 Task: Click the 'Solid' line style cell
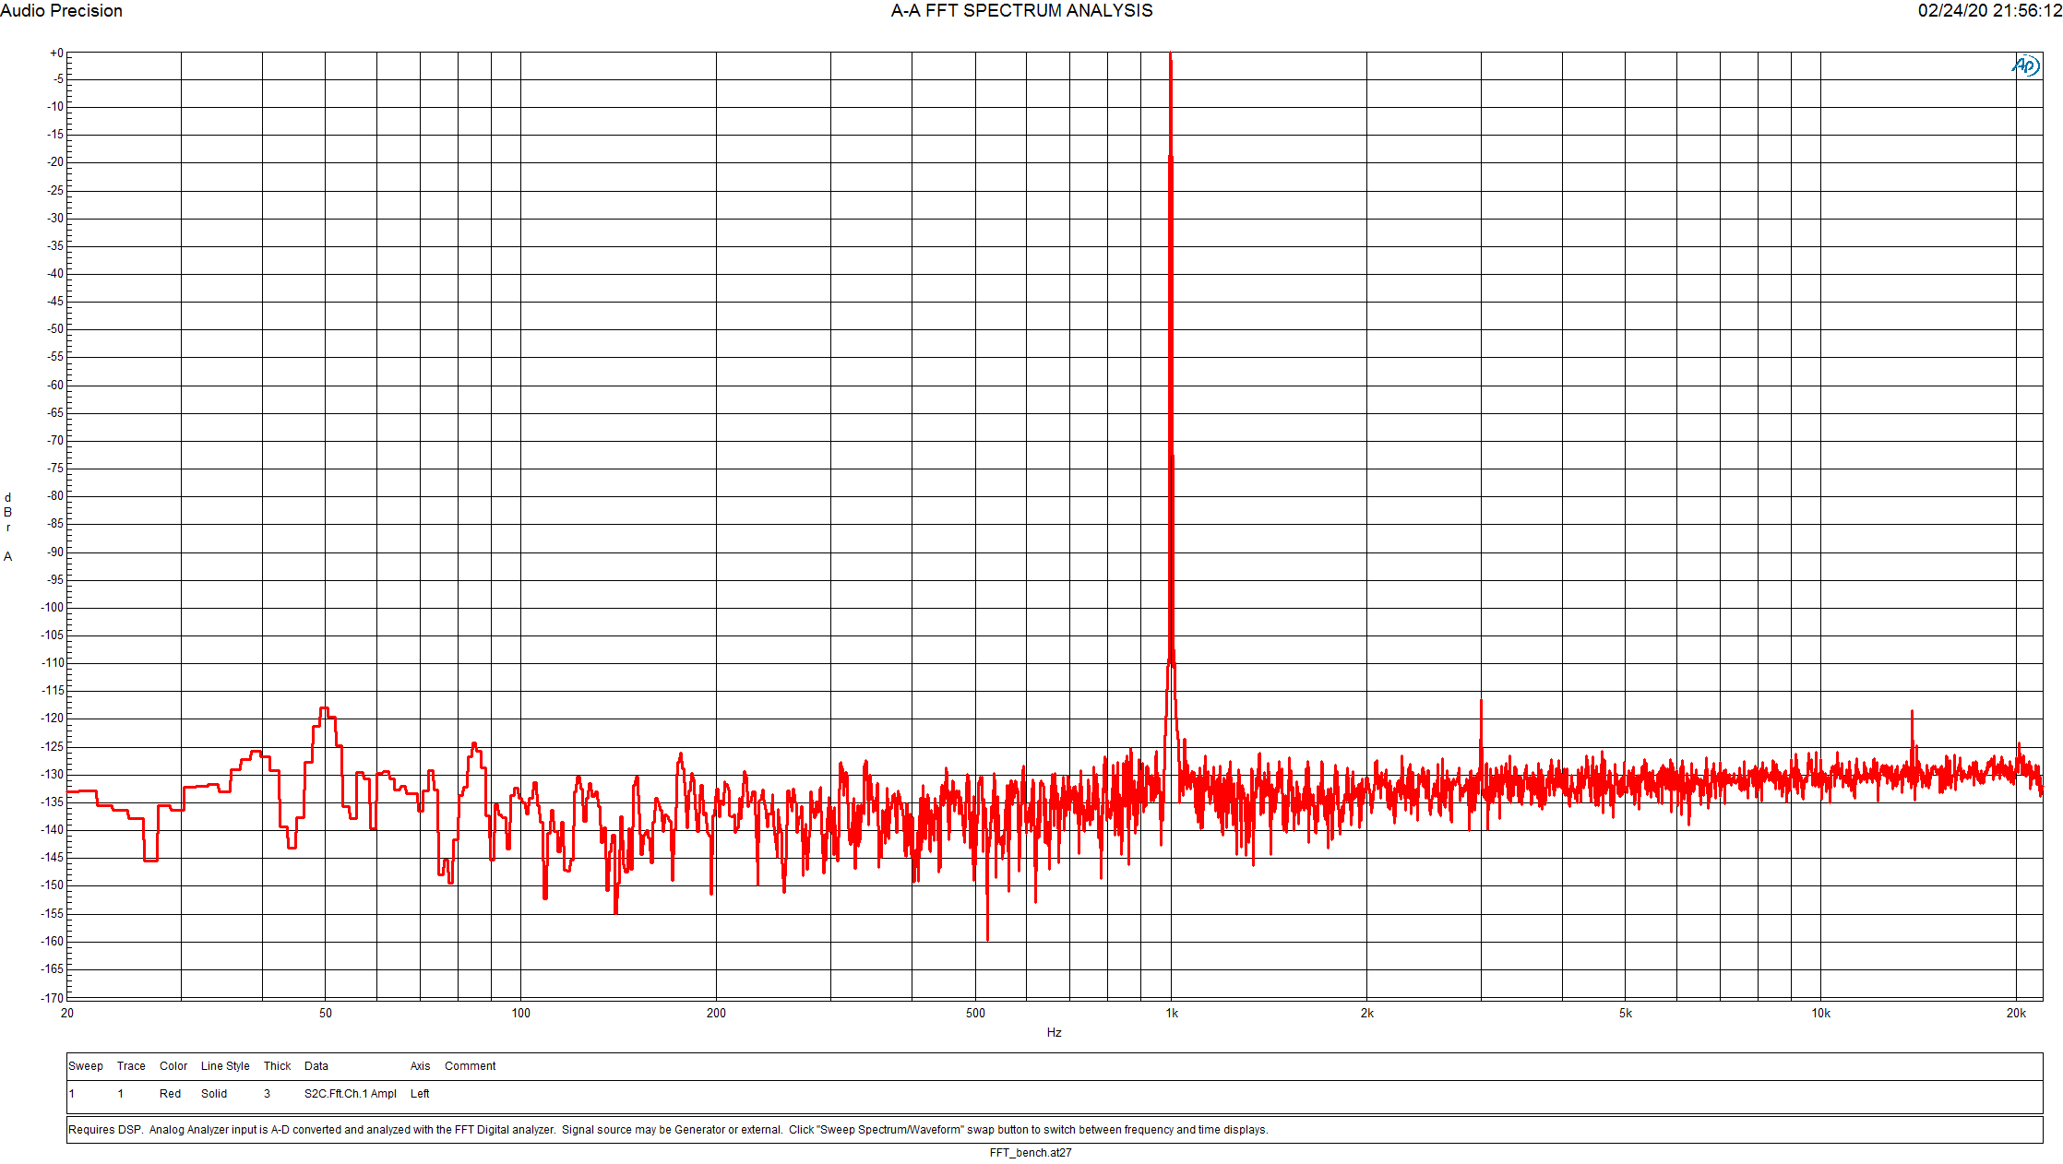214,1093
